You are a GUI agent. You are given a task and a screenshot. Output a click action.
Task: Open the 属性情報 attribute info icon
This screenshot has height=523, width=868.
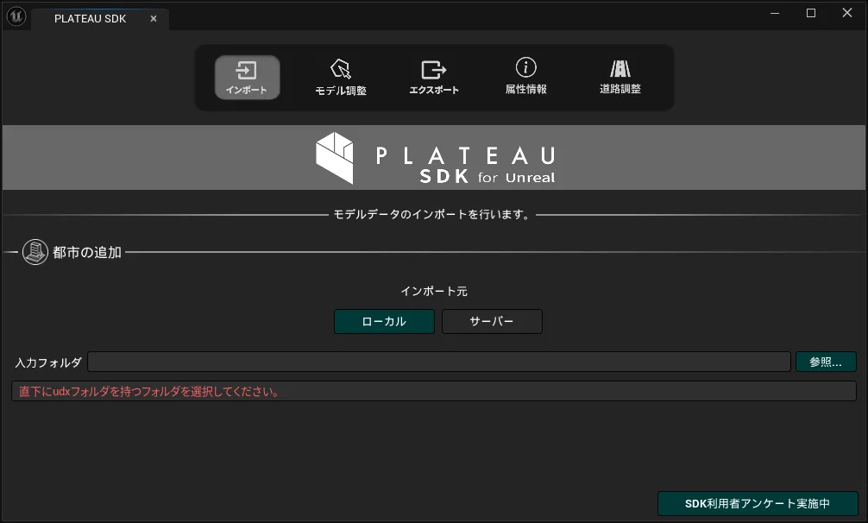526,78
